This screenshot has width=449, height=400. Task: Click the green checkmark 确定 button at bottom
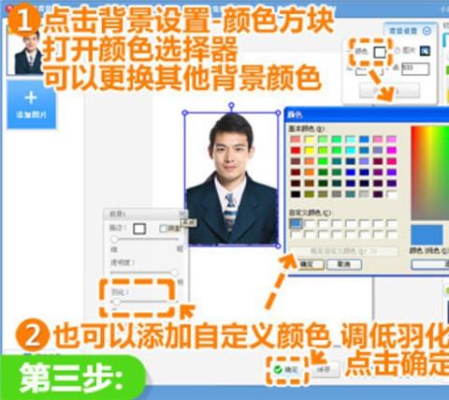point(287,370)
